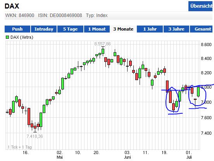Click the Typ: Index text

pyautogui.click(x=97, y=15)
